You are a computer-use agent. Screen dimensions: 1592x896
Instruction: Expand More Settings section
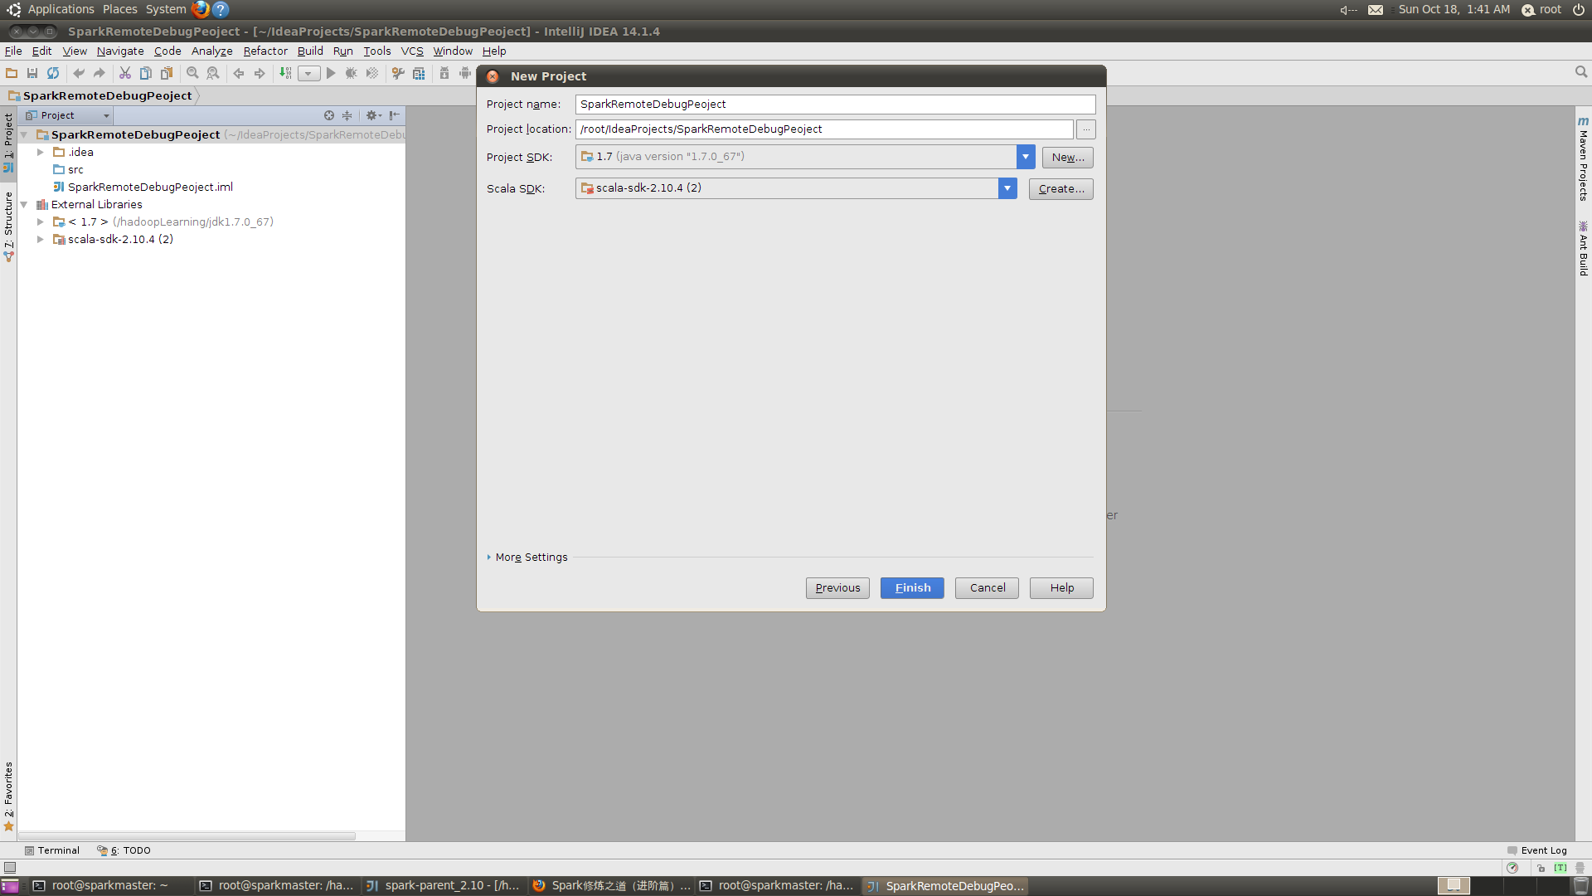(528, 558)
